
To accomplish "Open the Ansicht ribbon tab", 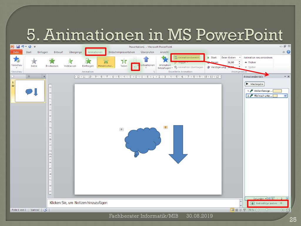I will (164, 52).
